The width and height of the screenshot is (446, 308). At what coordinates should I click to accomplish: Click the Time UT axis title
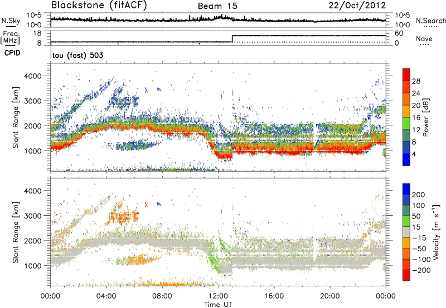218,305
